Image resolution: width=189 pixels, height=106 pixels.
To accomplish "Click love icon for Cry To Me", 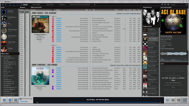I will (53, 25).
